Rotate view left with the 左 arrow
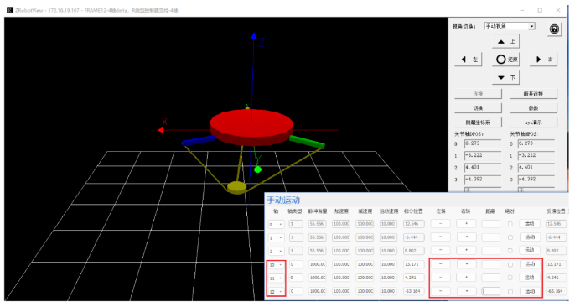Image resolution: width=575 pixels, height=307 pixels. pyautogui.click(x=469, y=60)
